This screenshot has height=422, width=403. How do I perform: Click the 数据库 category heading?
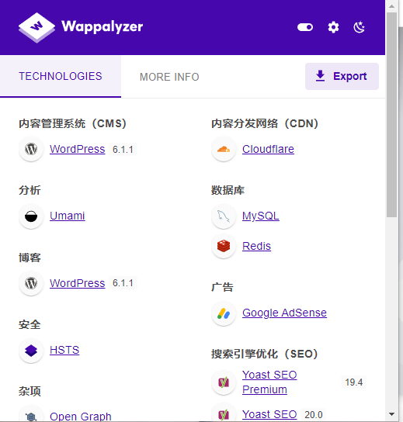[x=228, y=190]
